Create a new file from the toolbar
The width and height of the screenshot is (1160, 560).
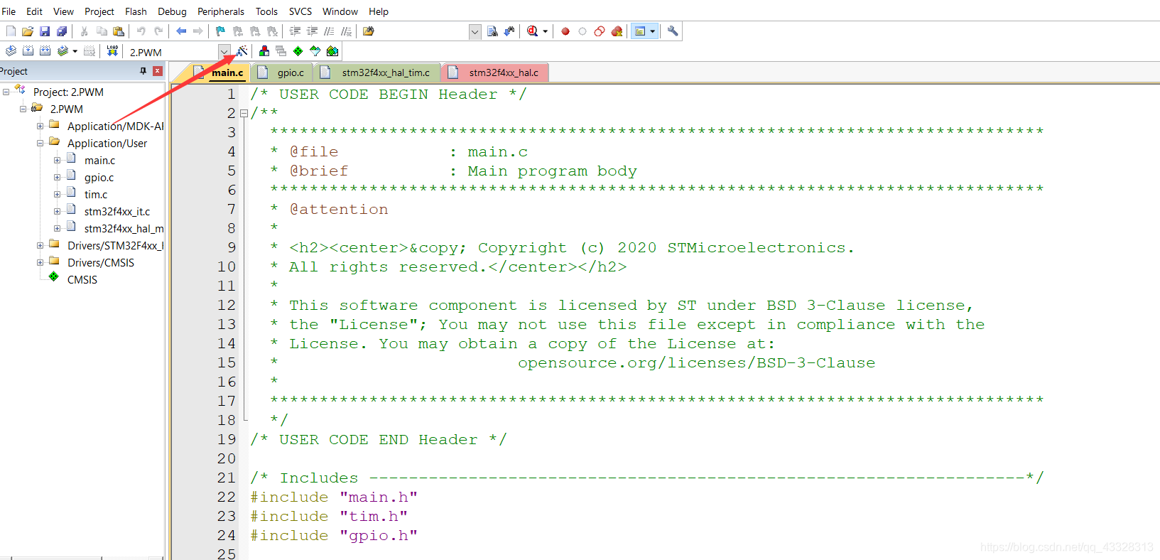click(11, 31)
